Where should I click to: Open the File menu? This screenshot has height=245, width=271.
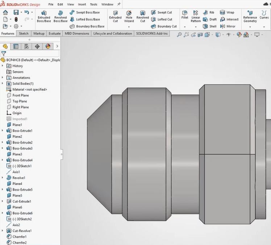[x=51, y=4]
